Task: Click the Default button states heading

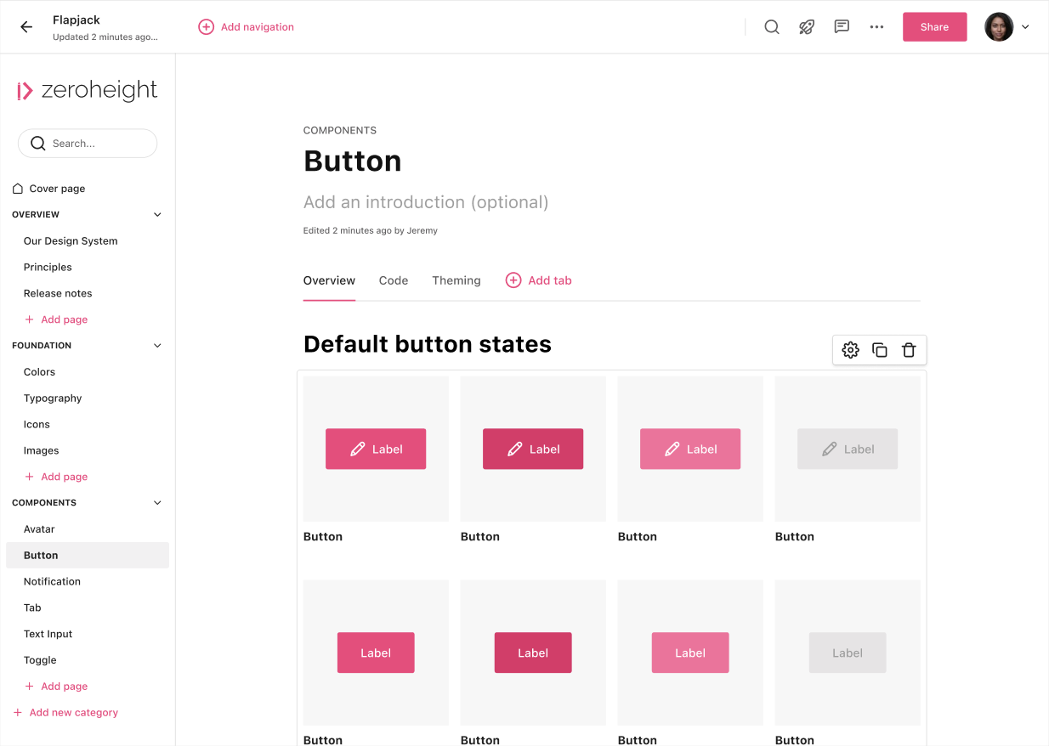Action: (x=428, y=344)
